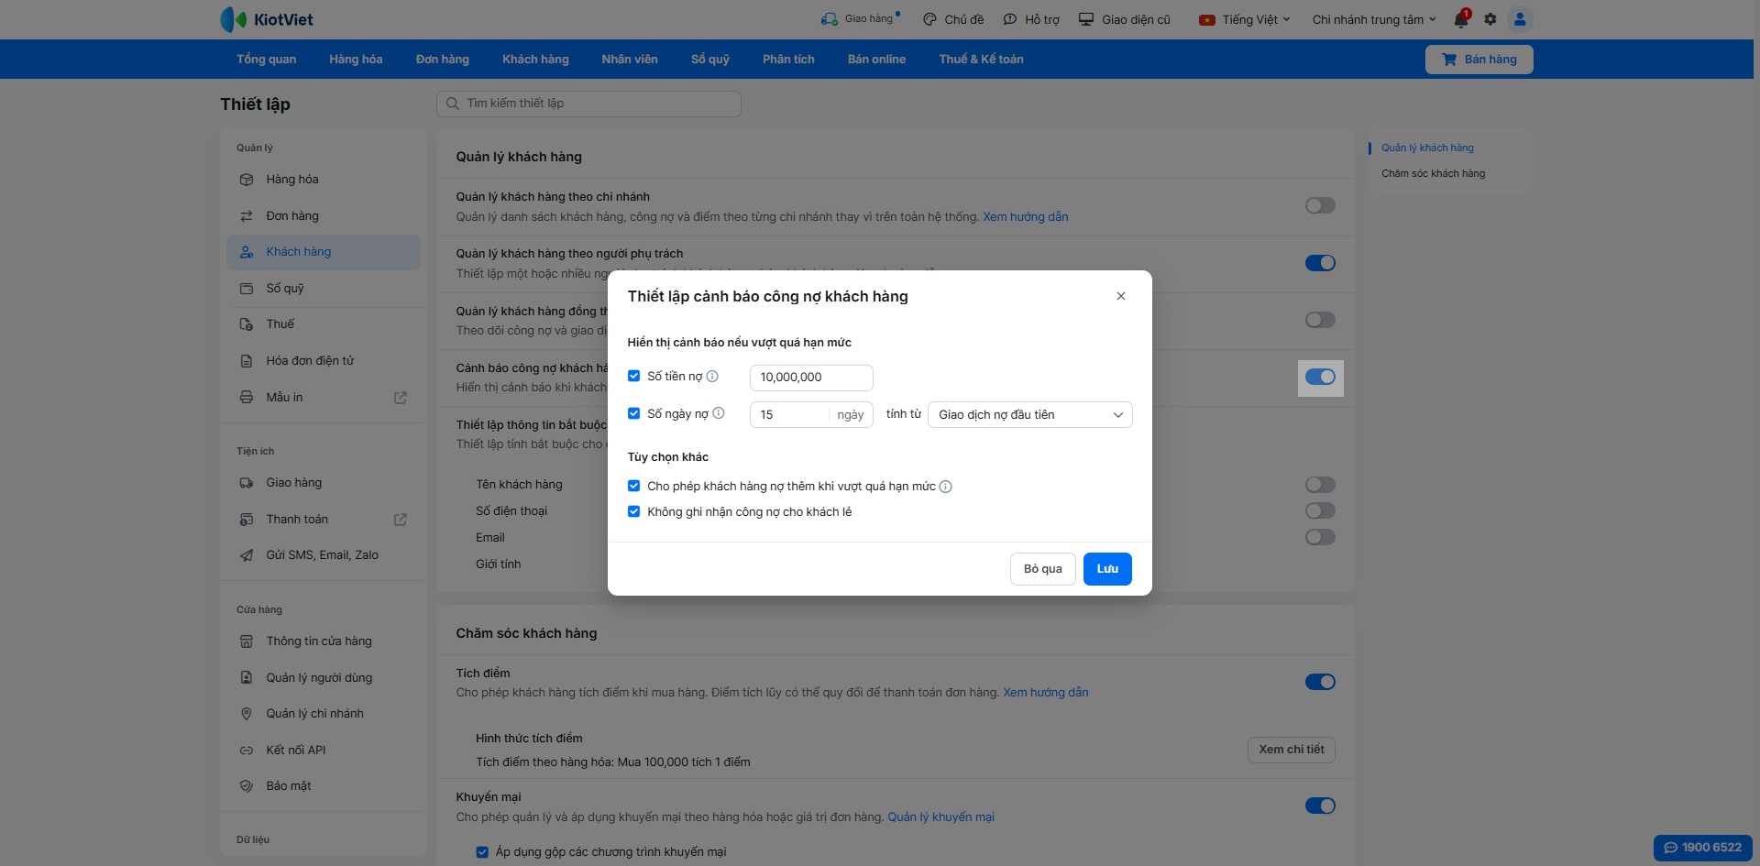This screenshot has width=1760, height=866.
Task: Uncheck Không ghi nhận công nợ cho khách lẻ
Action: (x=633, y=511)
